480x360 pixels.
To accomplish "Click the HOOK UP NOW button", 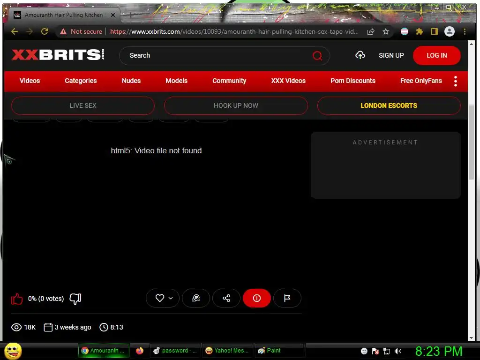I will pyautogui.click(x=236, y=105).
